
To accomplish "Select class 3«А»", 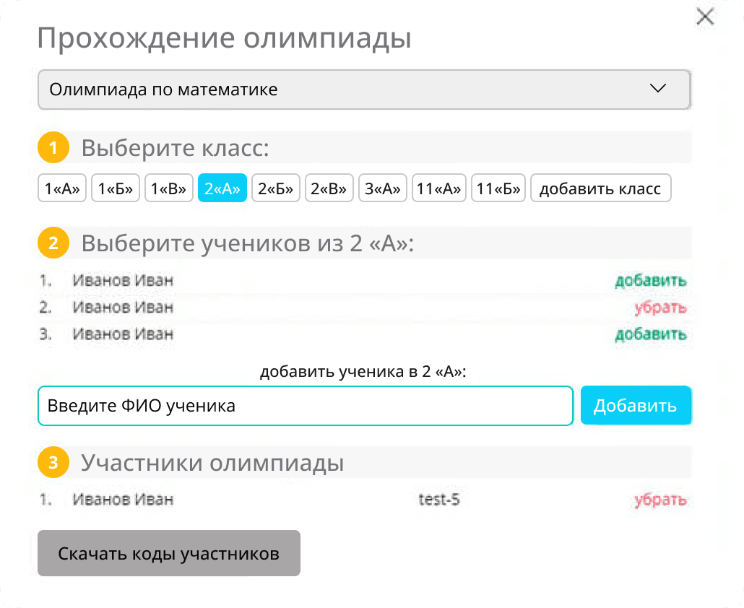I will coord(382,188).
